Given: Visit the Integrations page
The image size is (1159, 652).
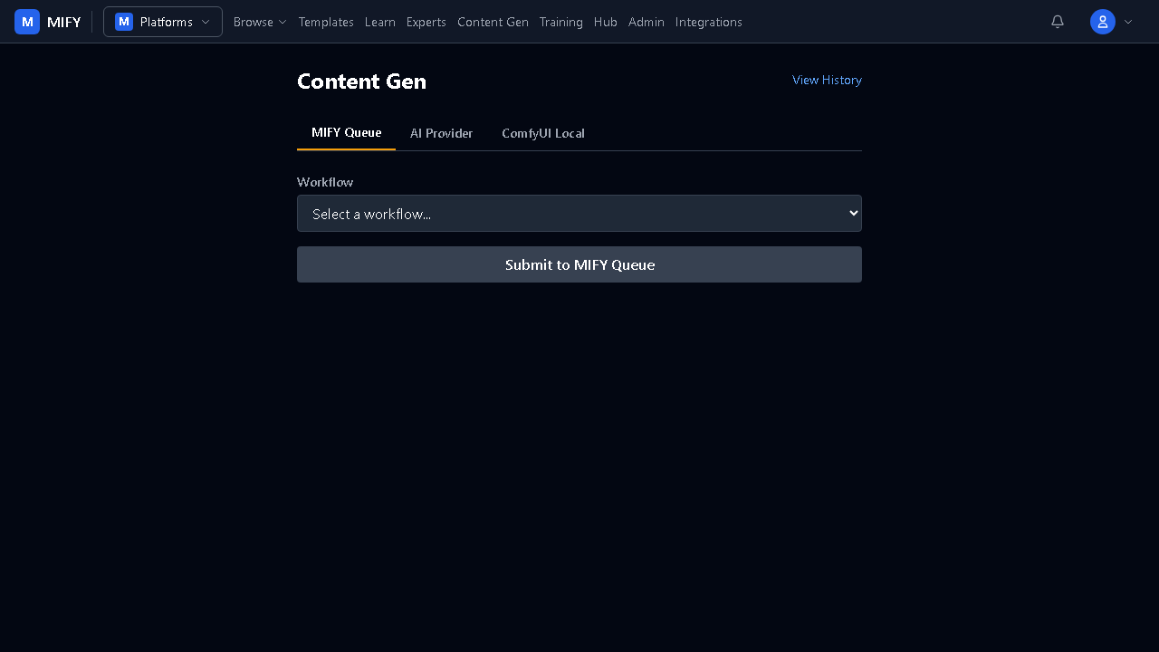Looking at the screenshot, I should click(x=709, y=22).
